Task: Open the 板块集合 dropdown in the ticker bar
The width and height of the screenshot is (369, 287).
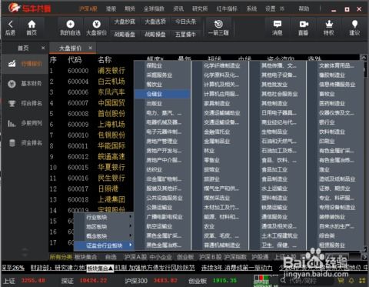Action: pyautogui.click(x=100, y=269)
